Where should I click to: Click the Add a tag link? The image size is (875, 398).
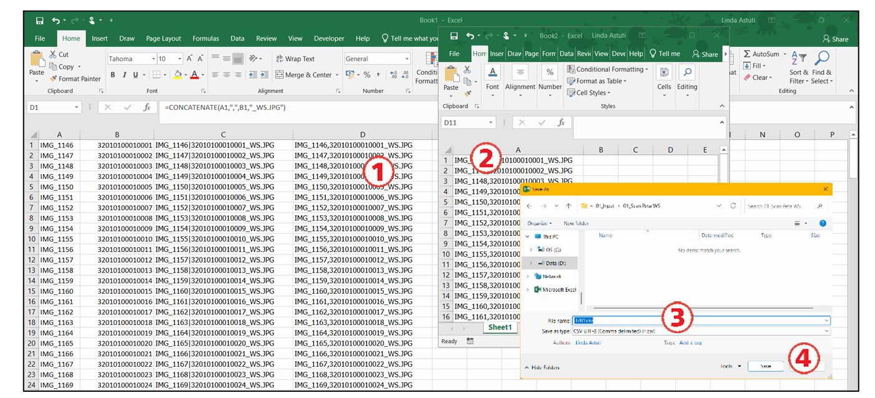pos(690,342)
